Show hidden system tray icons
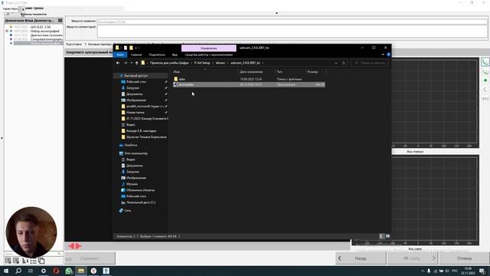The height and width of the screenshot is (276, 490). tap(423, 271)
